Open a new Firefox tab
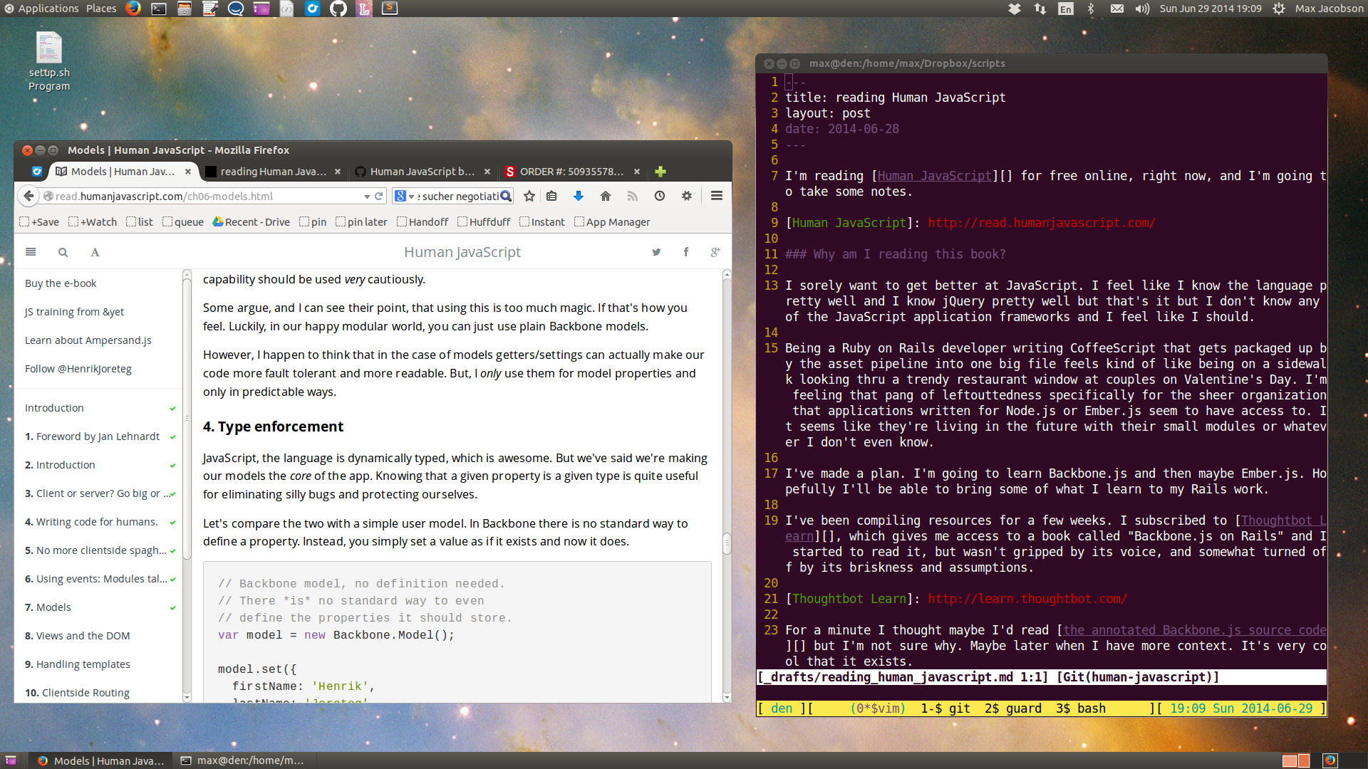This screenshot has height=769, width=1368. coord(660,172)
